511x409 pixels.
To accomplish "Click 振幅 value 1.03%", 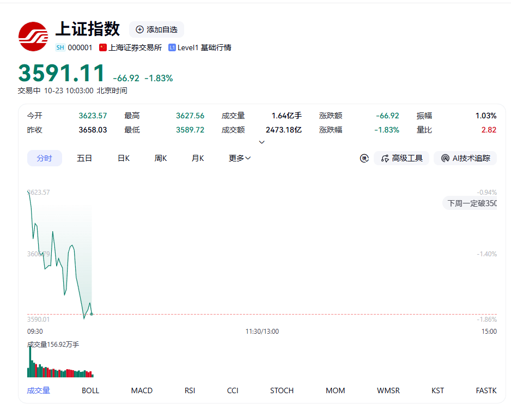I will click(486, 116).
